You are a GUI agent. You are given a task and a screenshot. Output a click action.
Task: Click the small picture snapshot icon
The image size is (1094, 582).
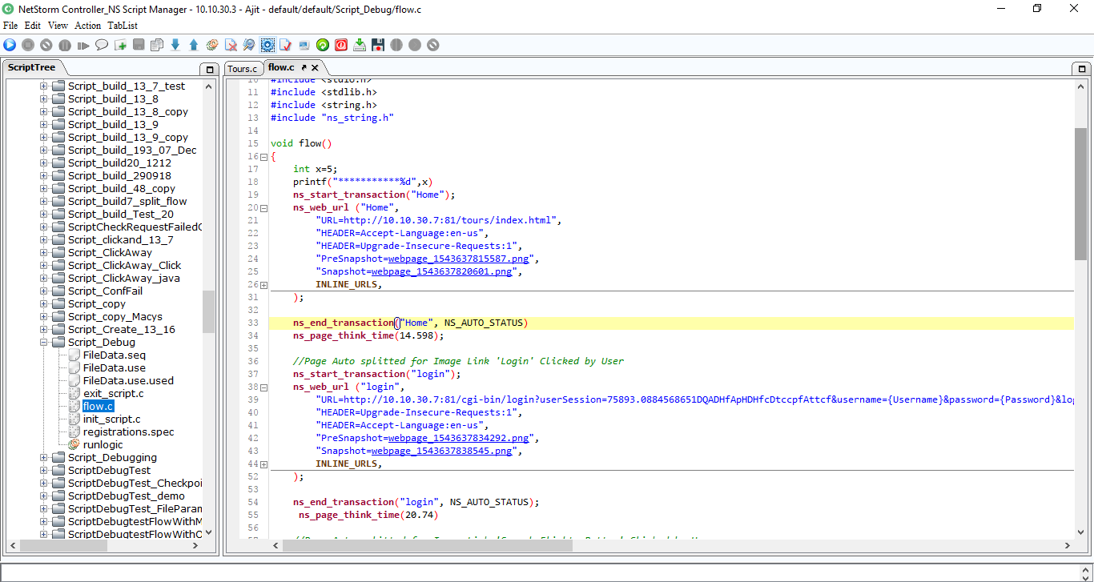click(x=304, y=45)
